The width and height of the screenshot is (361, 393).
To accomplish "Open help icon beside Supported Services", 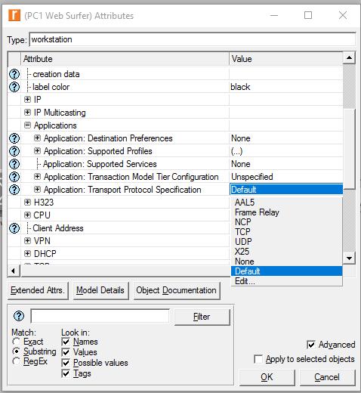I will pos(14,164).
